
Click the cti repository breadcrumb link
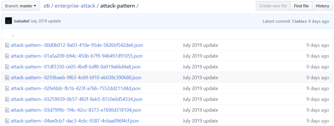point(46,6)
